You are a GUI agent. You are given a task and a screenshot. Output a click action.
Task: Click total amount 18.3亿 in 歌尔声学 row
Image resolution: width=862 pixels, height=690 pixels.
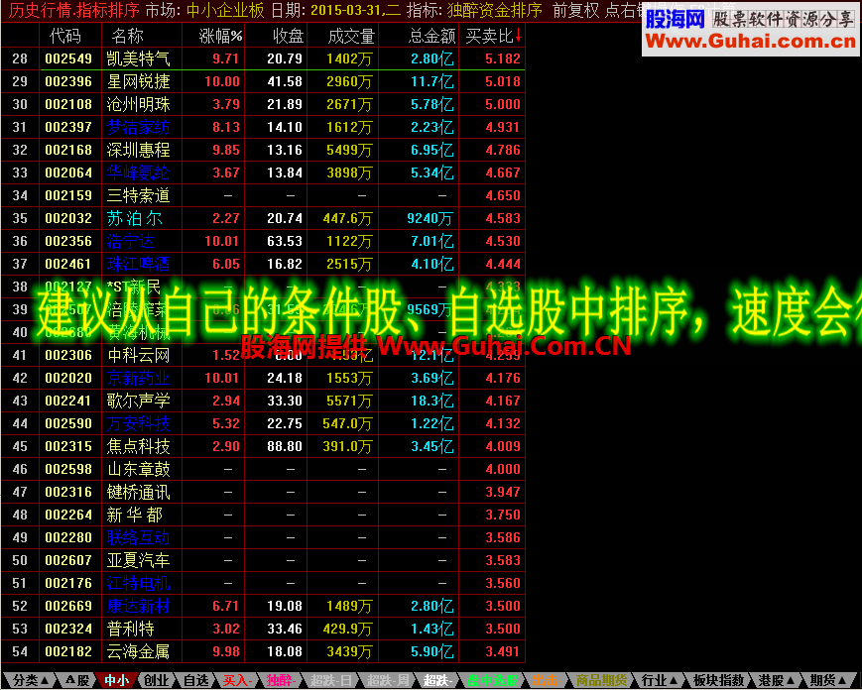pyautogui.click(x=432, y=402)
